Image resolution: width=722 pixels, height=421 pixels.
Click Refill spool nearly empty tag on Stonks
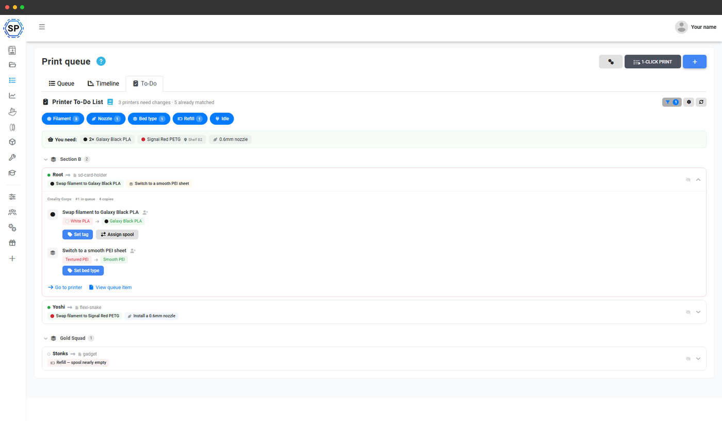coord(78,363)
